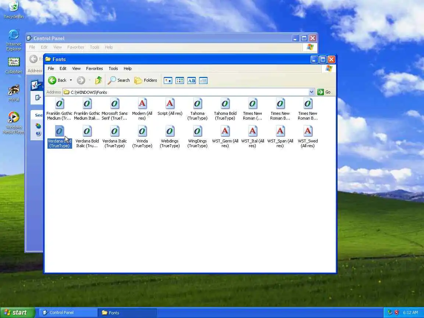
Task: Select the Verdana Bold Italic font icon
Action: [x=87, y=131]
